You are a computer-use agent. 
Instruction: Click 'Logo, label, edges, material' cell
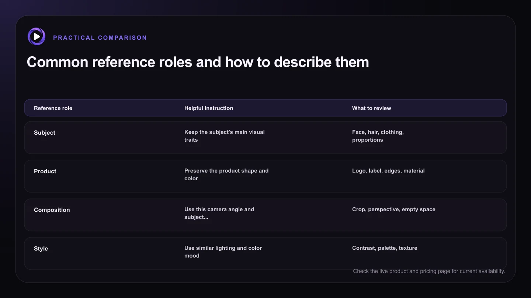point(388,171)
